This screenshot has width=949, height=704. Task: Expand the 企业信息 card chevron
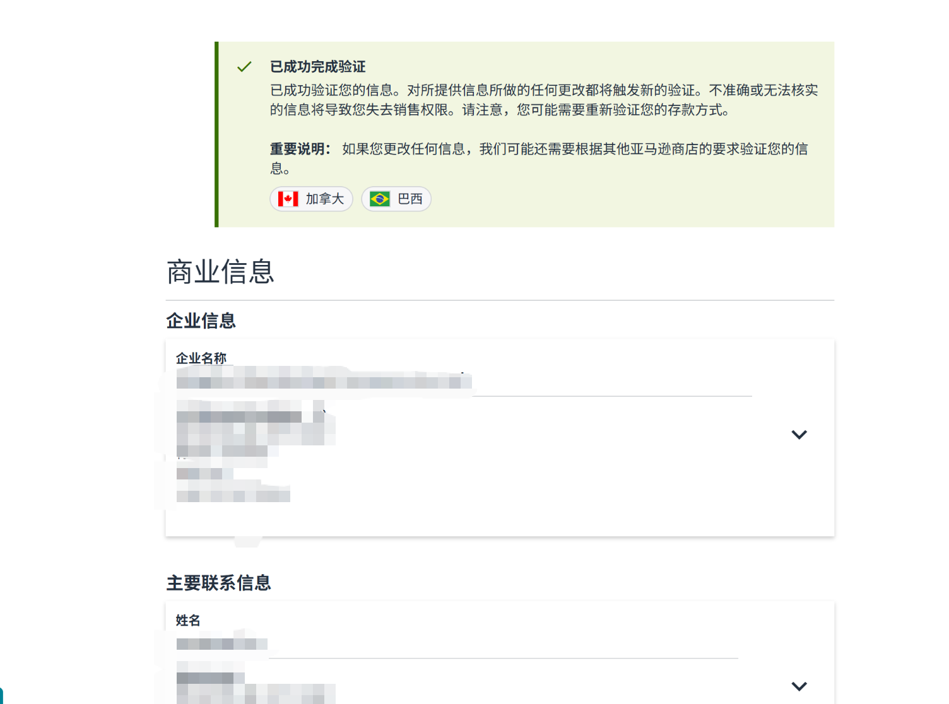pos(799,435)
